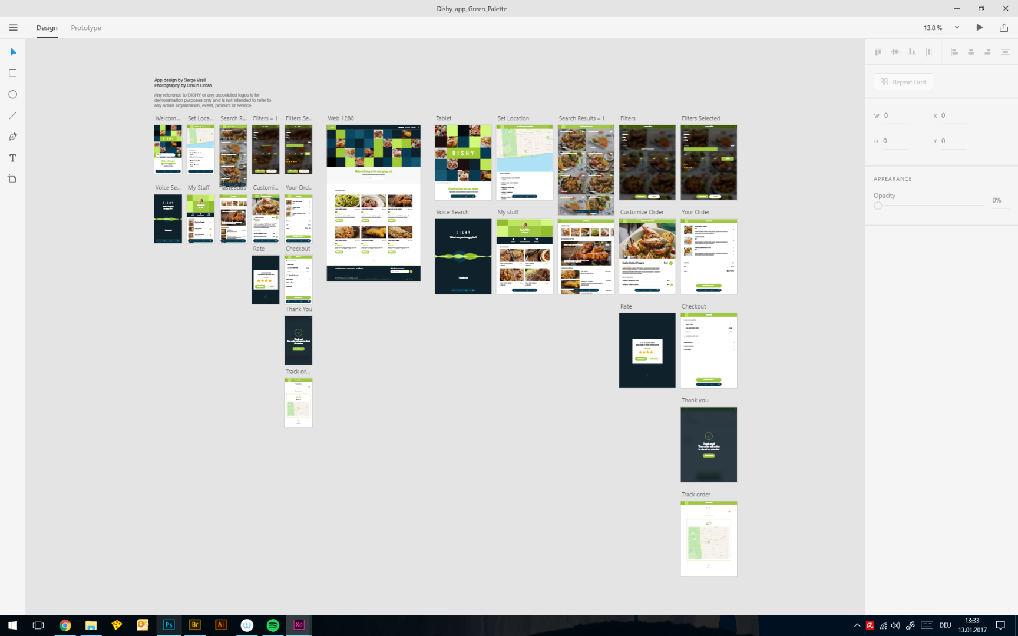Image resolution: width=1018 pixels, height=636 pixels.
Task: Click the 0% opacity value
Action: pos(997,200)
